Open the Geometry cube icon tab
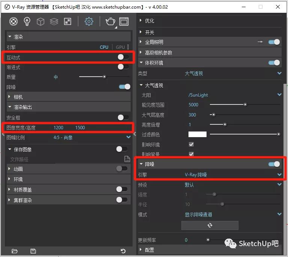The height and width of the screenshot is (257, 288). pos(41,21)
